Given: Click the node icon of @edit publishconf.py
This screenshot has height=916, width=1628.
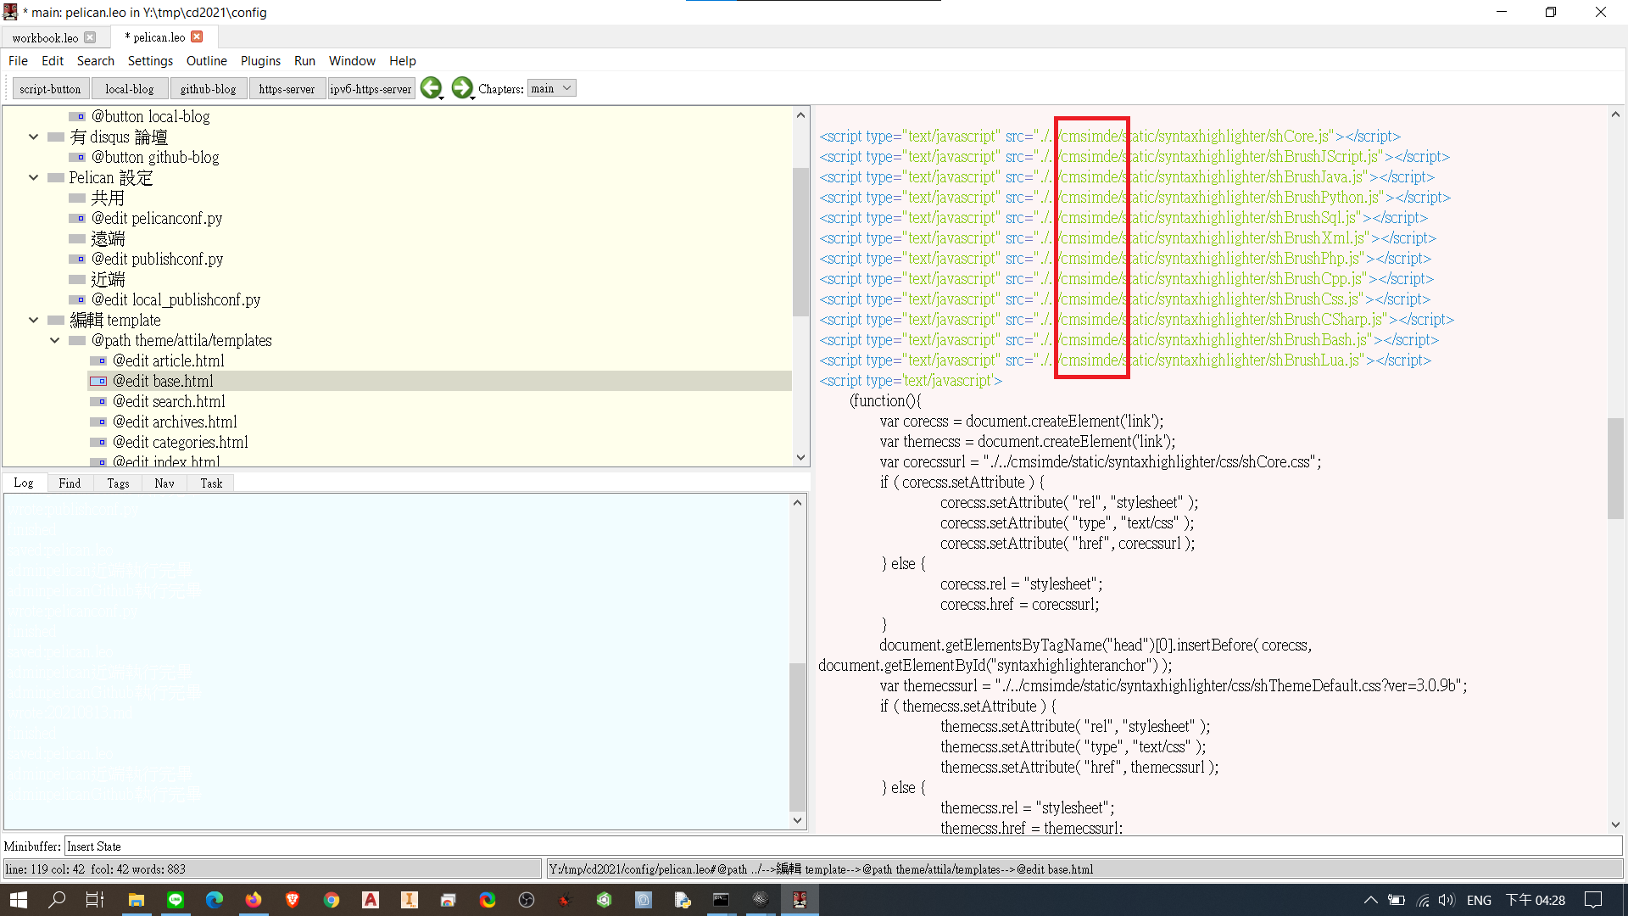Looking at the screenshot, I should point(77,260).
